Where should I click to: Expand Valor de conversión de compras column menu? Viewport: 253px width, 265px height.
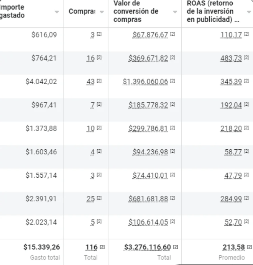click(x=175, y=12)
